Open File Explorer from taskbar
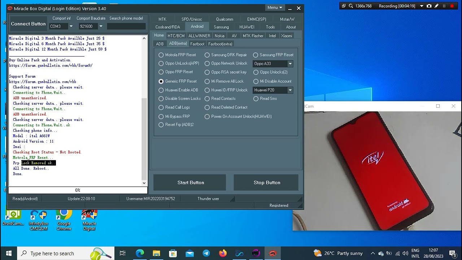Screen dimensions: 462x260 click(156, 253)
